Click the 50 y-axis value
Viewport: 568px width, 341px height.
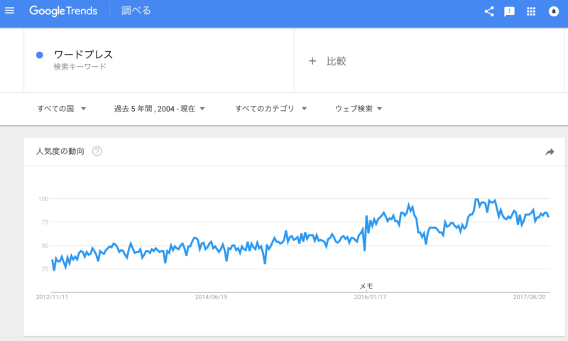[x=45, y=246]
